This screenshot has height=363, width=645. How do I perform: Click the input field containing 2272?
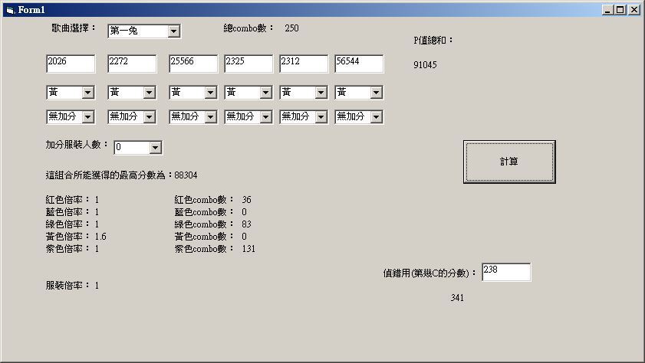[132, 64]
